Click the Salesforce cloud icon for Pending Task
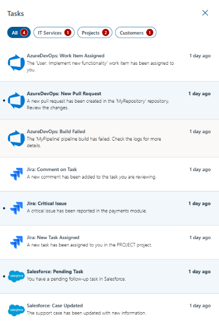 point(17,277)
